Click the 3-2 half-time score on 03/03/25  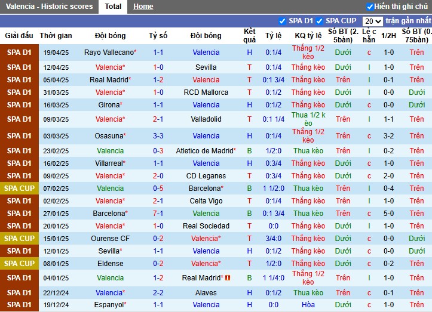click(388, 136)
